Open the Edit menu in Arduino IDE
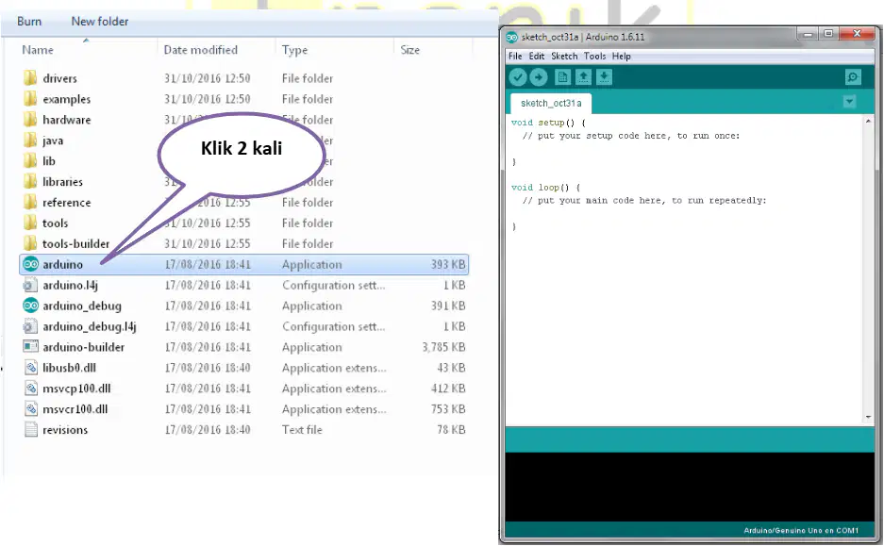This screenshot has height=546, width=884. click(x=537, y=57)
